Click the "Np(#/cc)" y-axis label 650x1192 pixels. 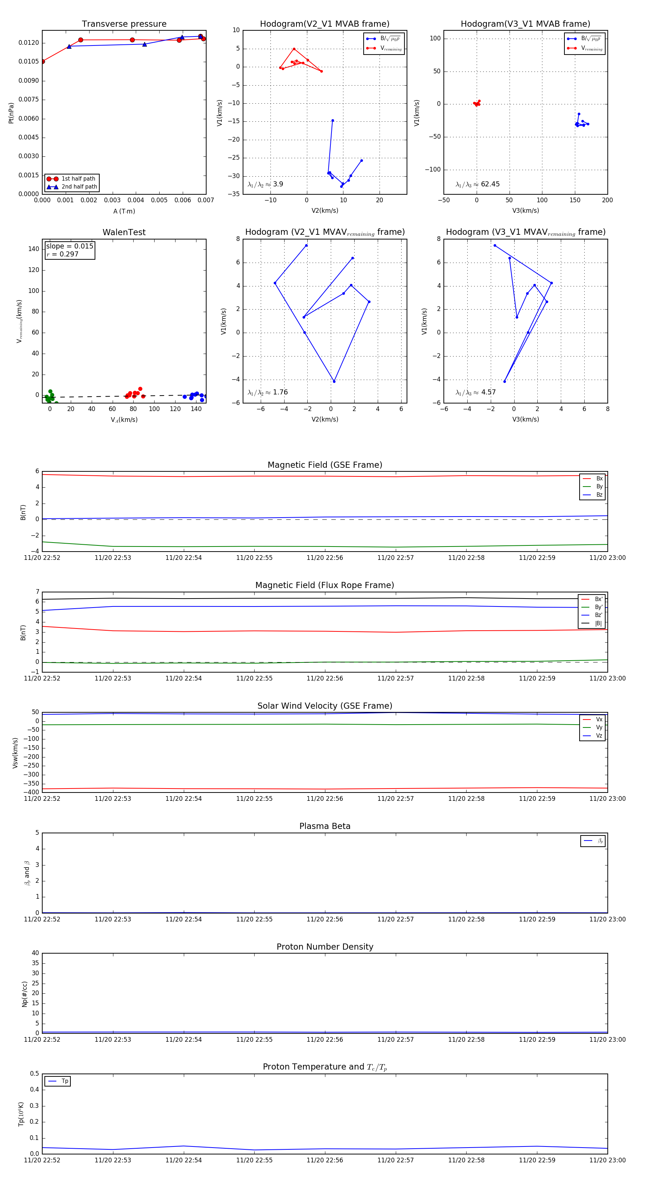coord(25,994)
